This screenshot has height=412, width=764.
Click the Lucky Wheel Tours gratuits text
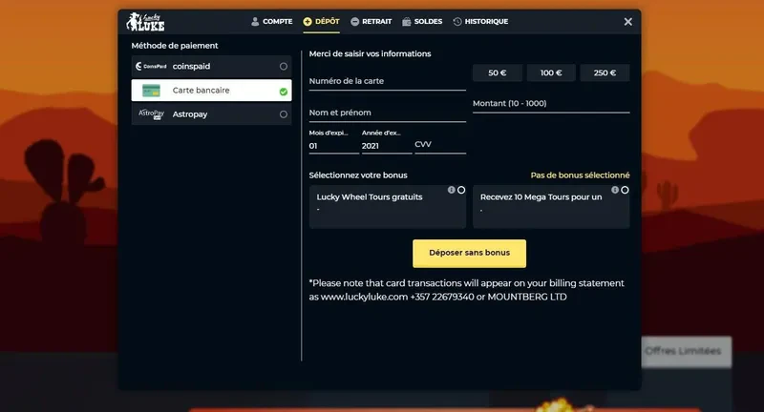(370, 197)
